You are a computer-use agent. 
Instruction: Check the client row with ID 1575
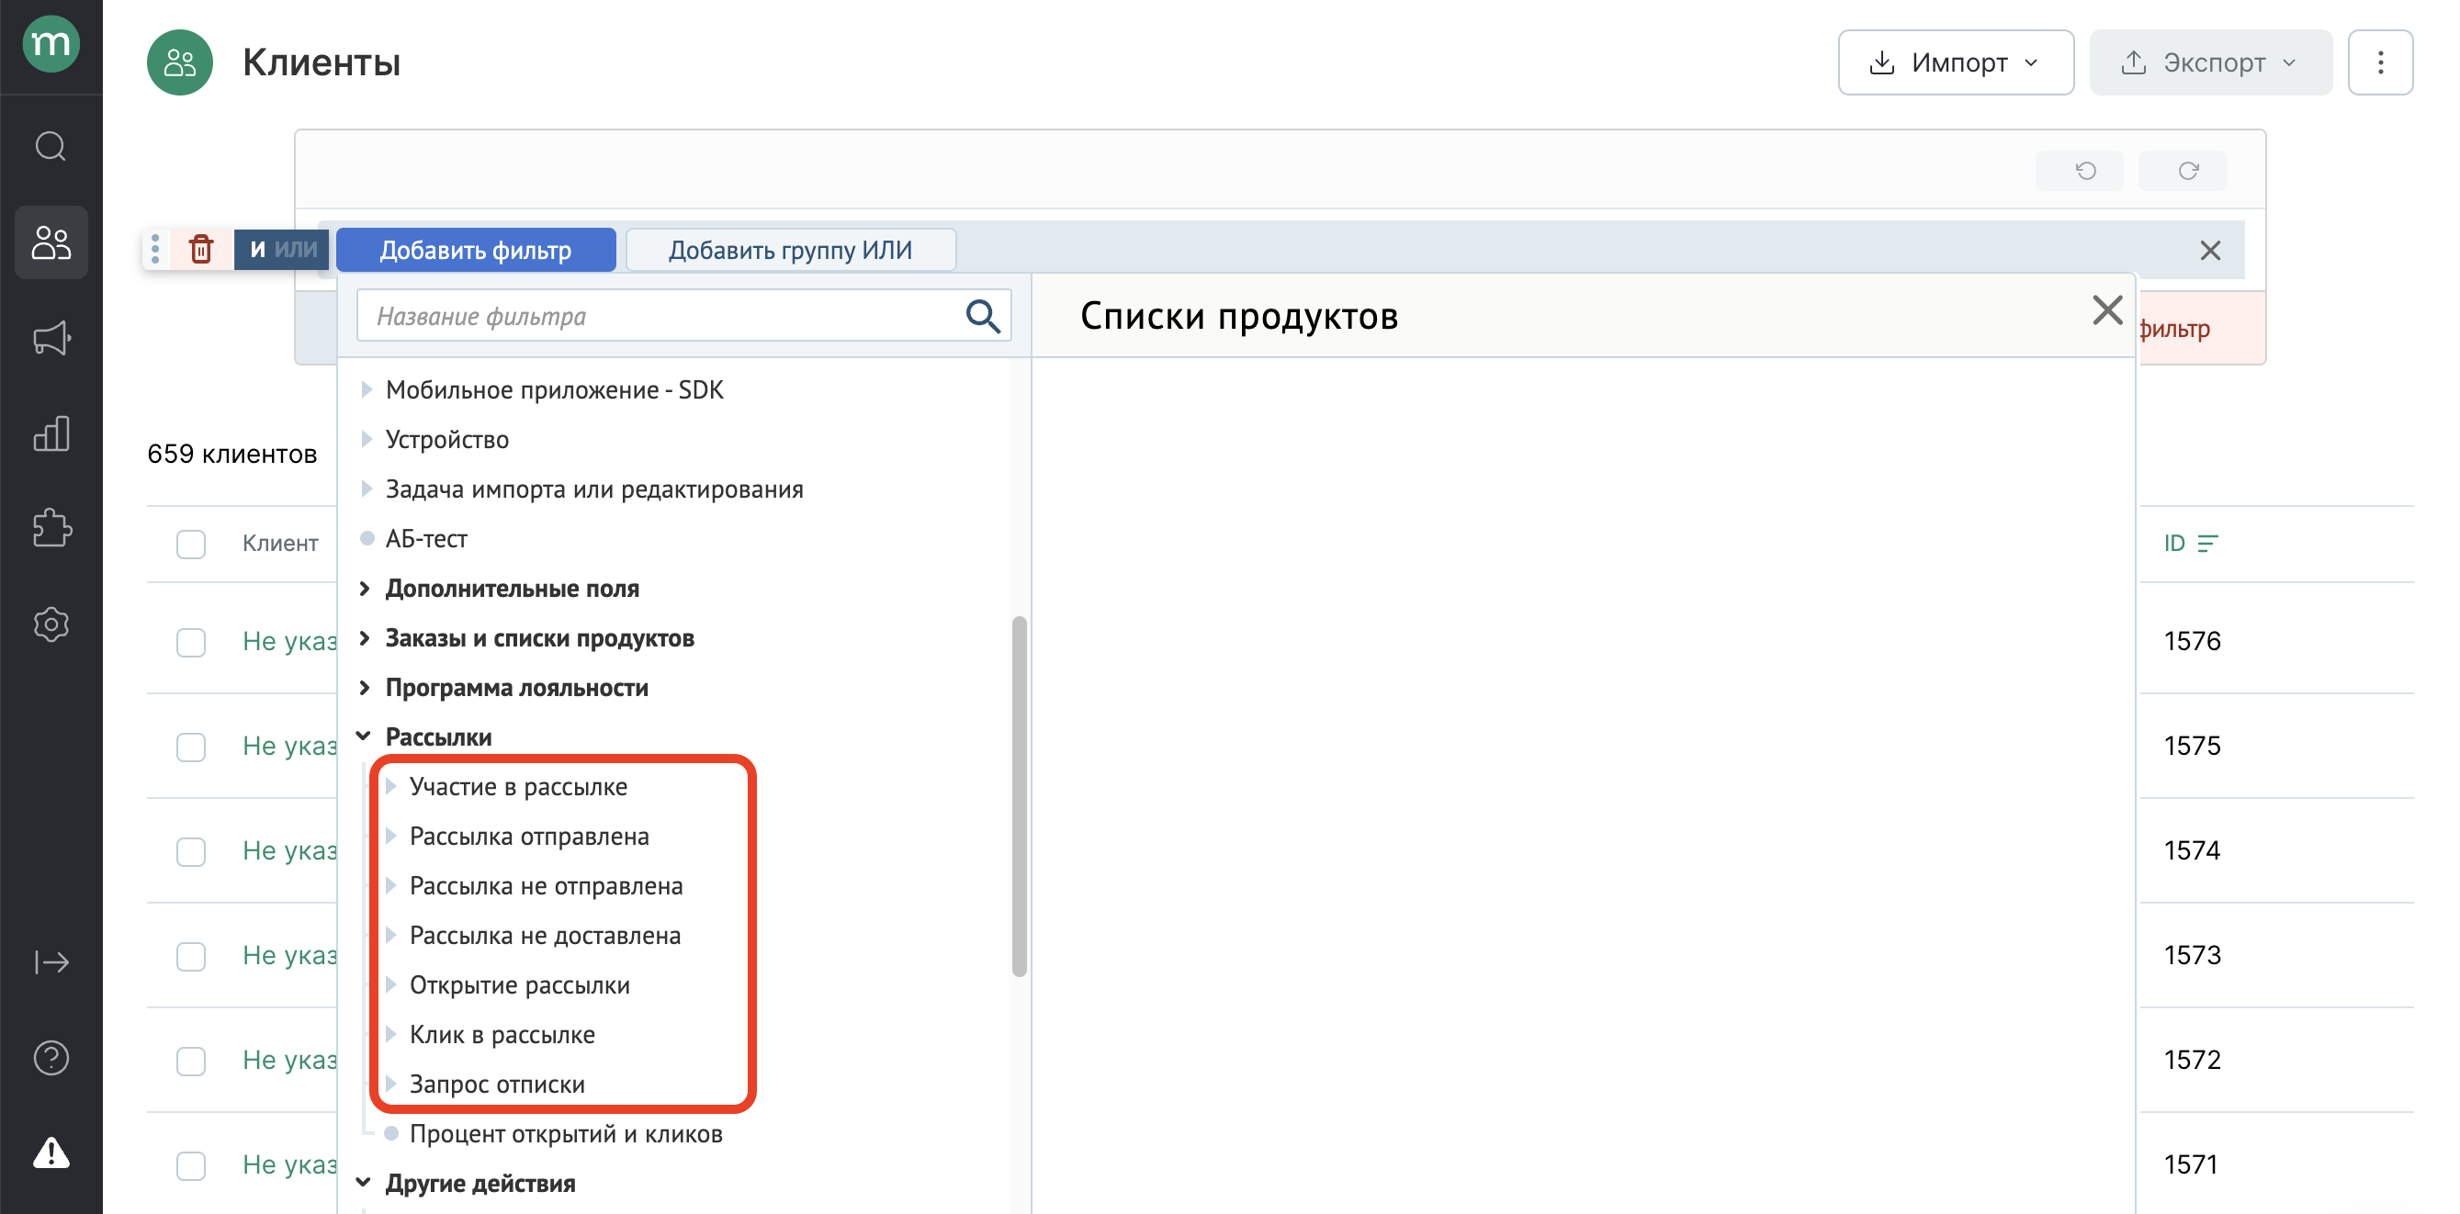(x=191, y=747)
